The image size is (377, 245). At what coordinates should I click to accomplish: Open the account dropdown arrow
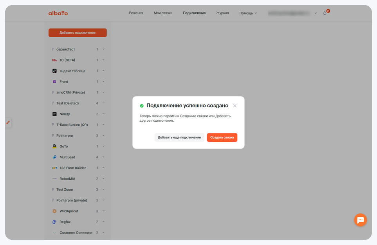[x=316, y=13]
